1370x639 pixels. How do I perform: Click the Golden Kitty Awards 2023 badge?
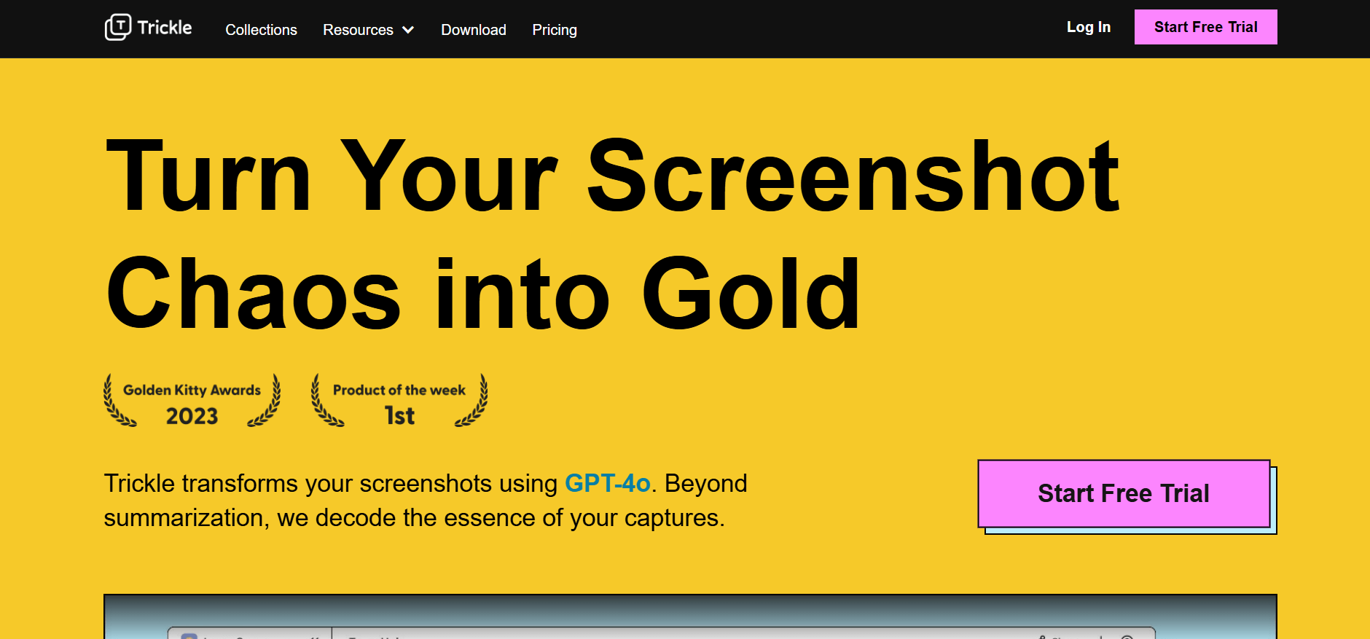point(192,401)
